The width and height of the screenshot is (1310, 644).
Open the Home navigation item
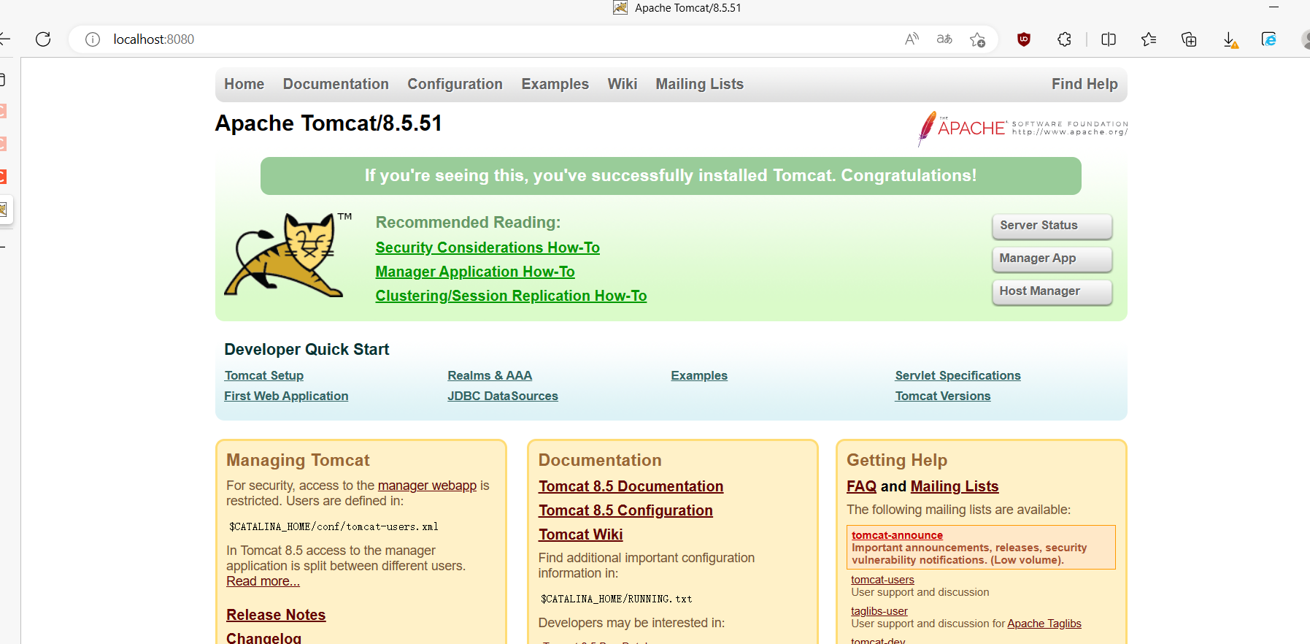coord(244,84)
